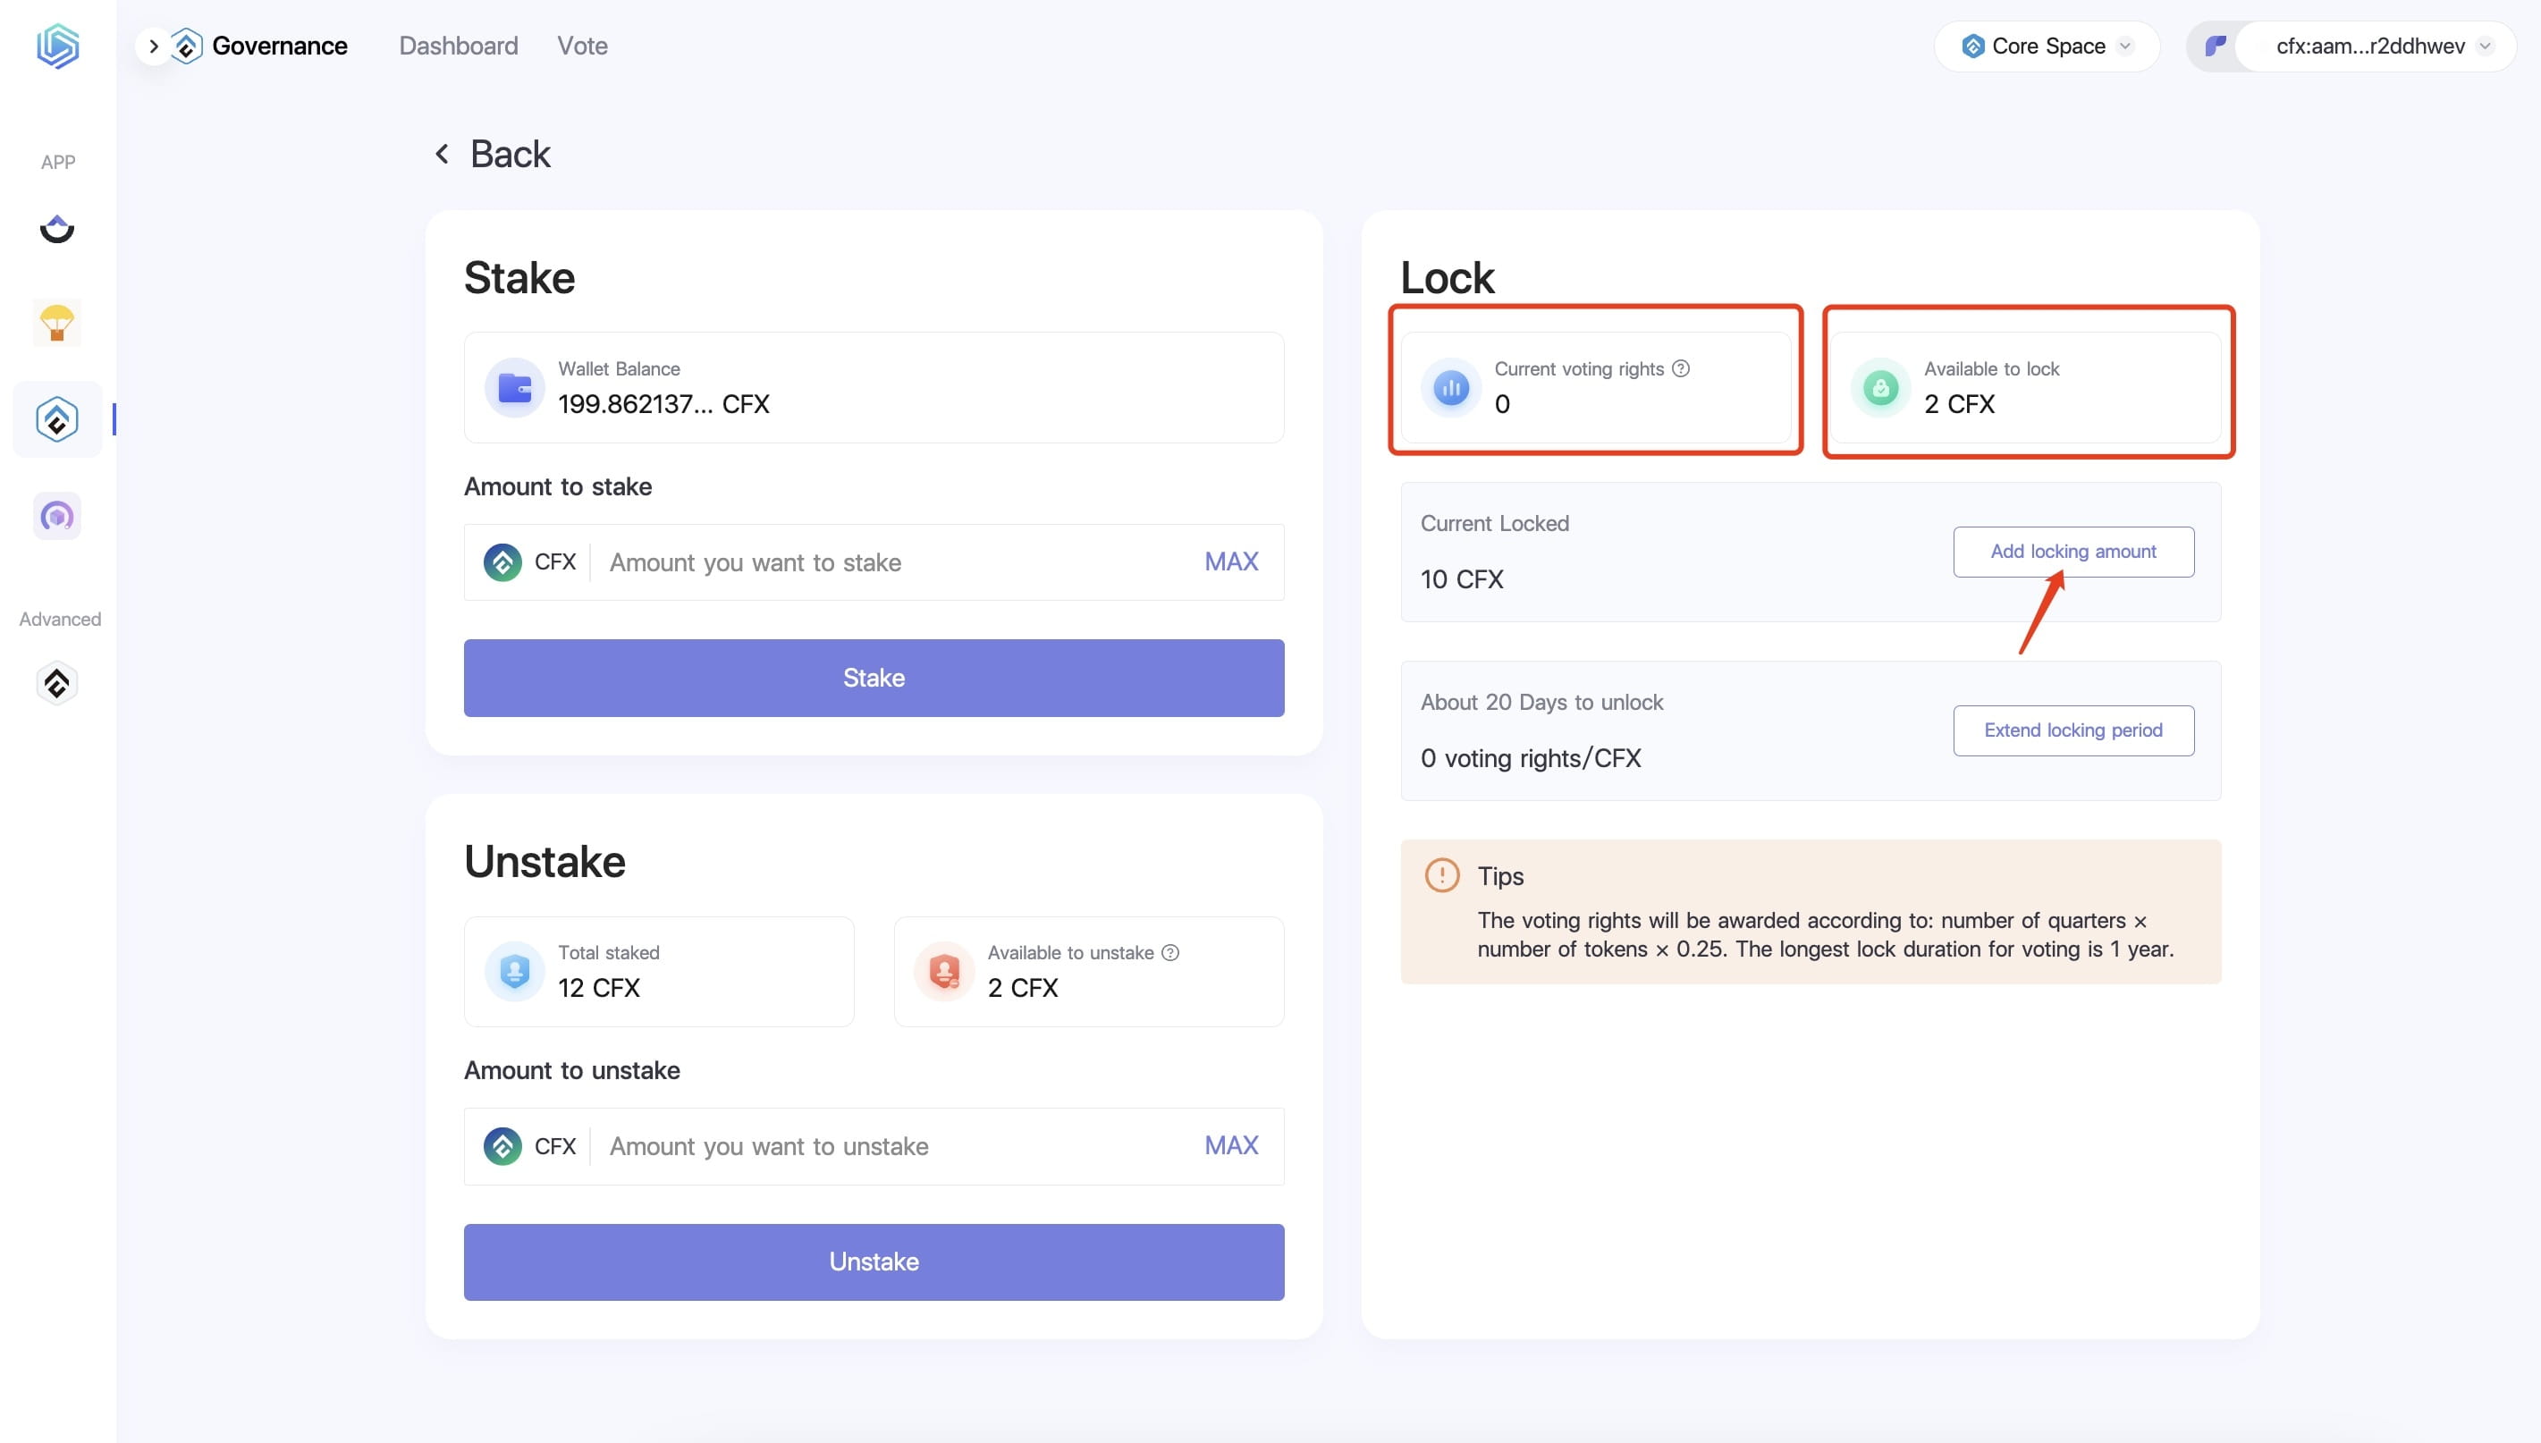
Task: Click the Governance title in header
Action: (280, 46)
